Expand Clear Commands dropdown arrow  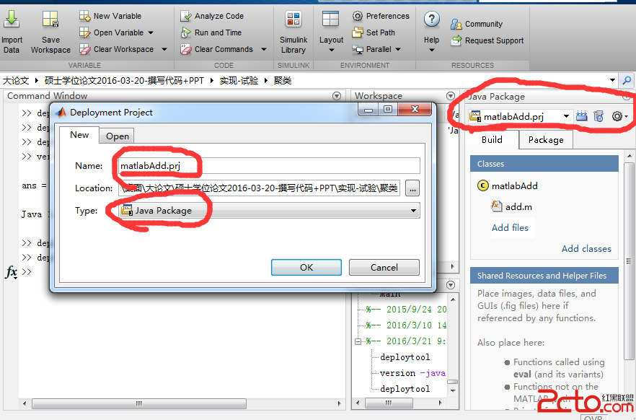tap(264, 49)
